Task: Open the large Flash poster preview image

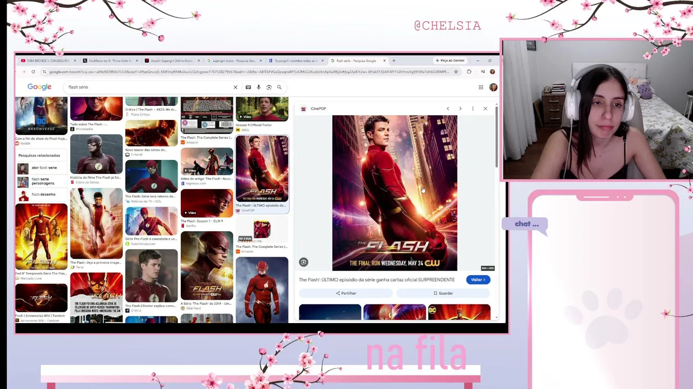Action: pos(395,193)
